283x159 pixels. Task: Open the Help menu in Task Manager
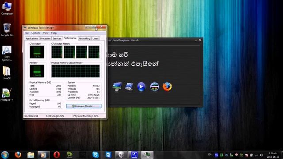54,33
